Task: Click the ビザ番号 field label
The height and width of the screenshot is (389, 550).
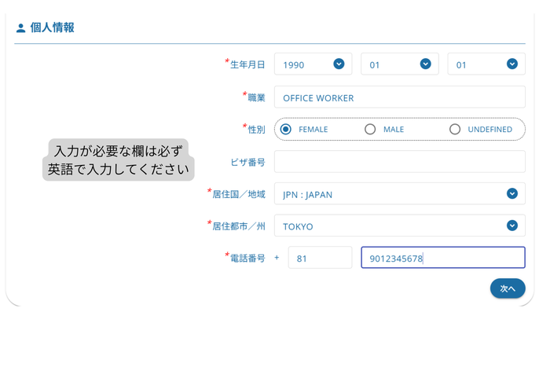Action: pos(247,162)
